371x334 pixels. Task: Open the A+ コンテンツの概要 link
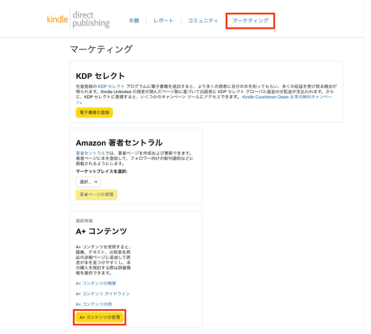pos(96,283)
